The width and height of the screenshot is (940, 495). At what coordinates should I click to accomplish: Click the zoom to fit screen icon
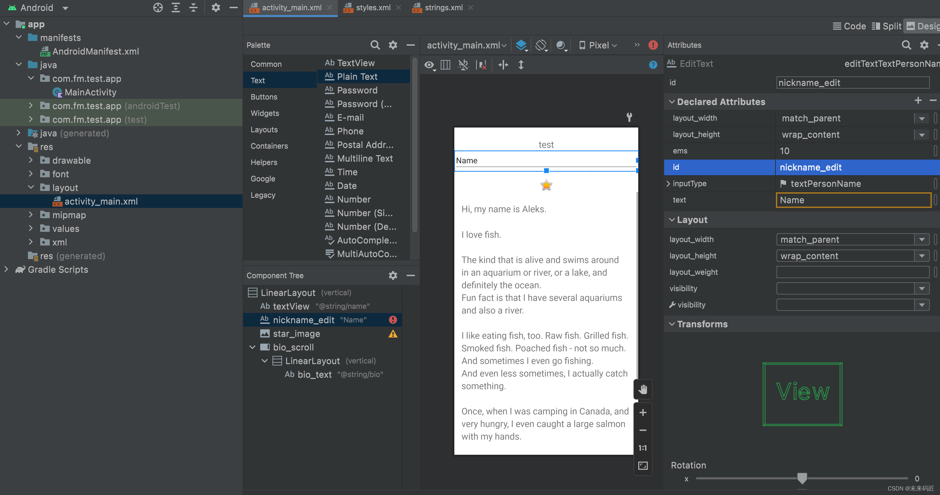(643, 465)
